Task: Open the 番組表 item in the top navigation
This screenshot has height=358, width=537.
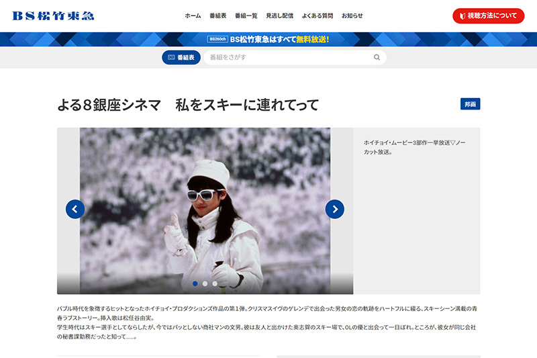Action: [217, 15]
